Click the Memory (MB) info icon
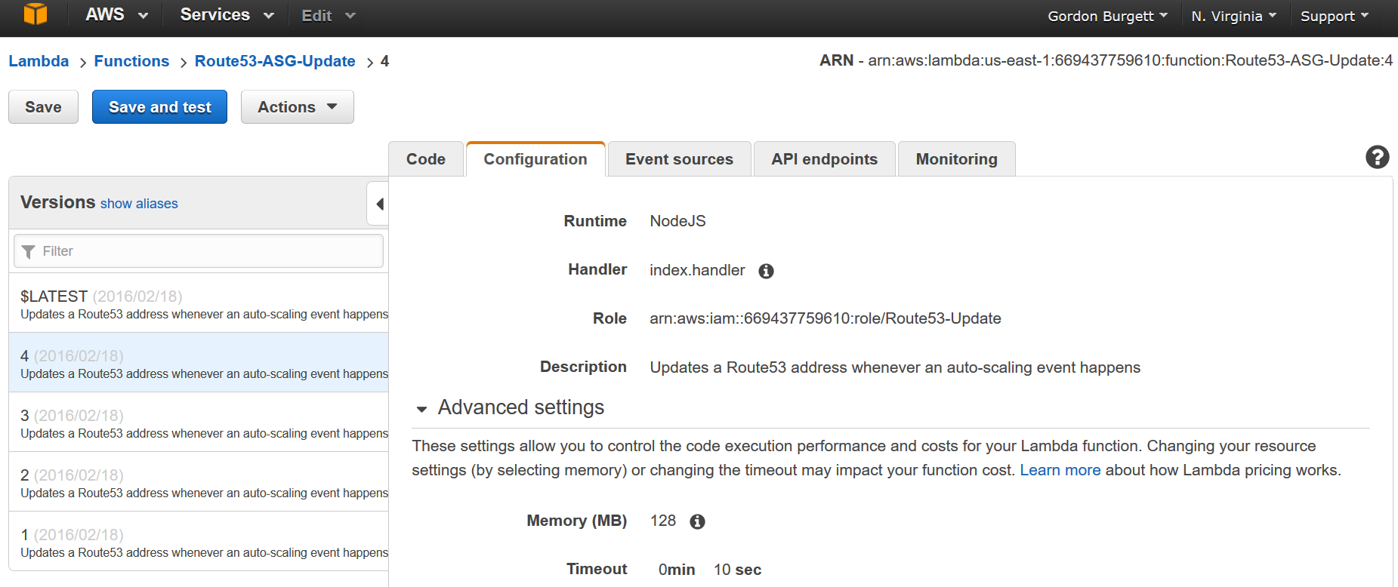The image size is (1398, 587). tap(697, 521)
